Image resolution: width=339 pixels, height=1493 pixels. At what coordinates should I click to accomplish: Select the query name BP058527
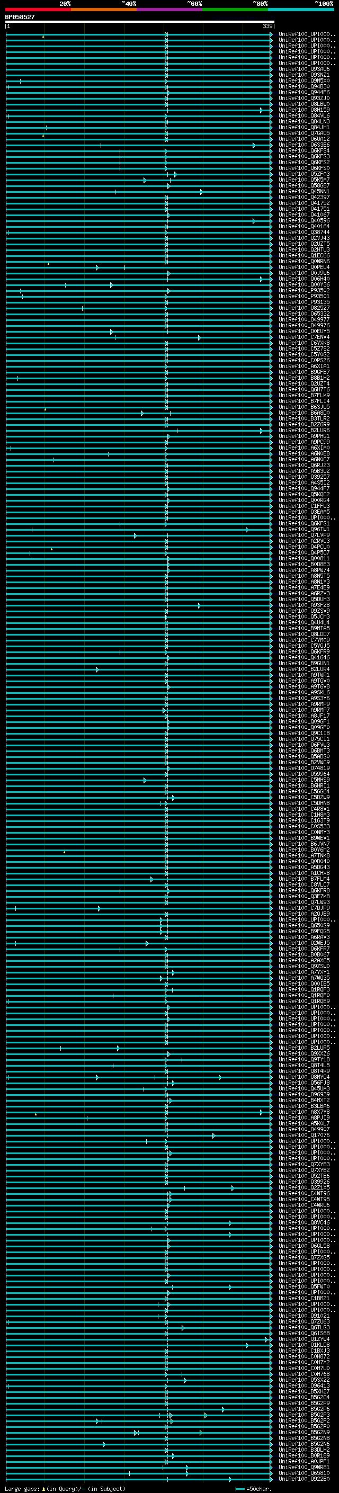tap(20, 17)
